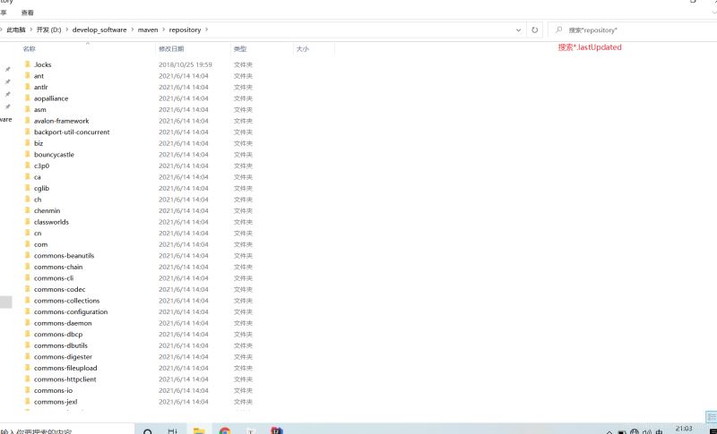Open Google Chrome from the taskbar

tap(225, 430)
